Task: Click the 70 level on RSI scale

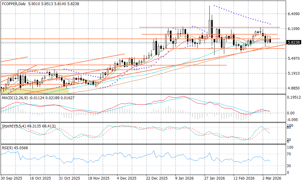Action: pos(289,154)
